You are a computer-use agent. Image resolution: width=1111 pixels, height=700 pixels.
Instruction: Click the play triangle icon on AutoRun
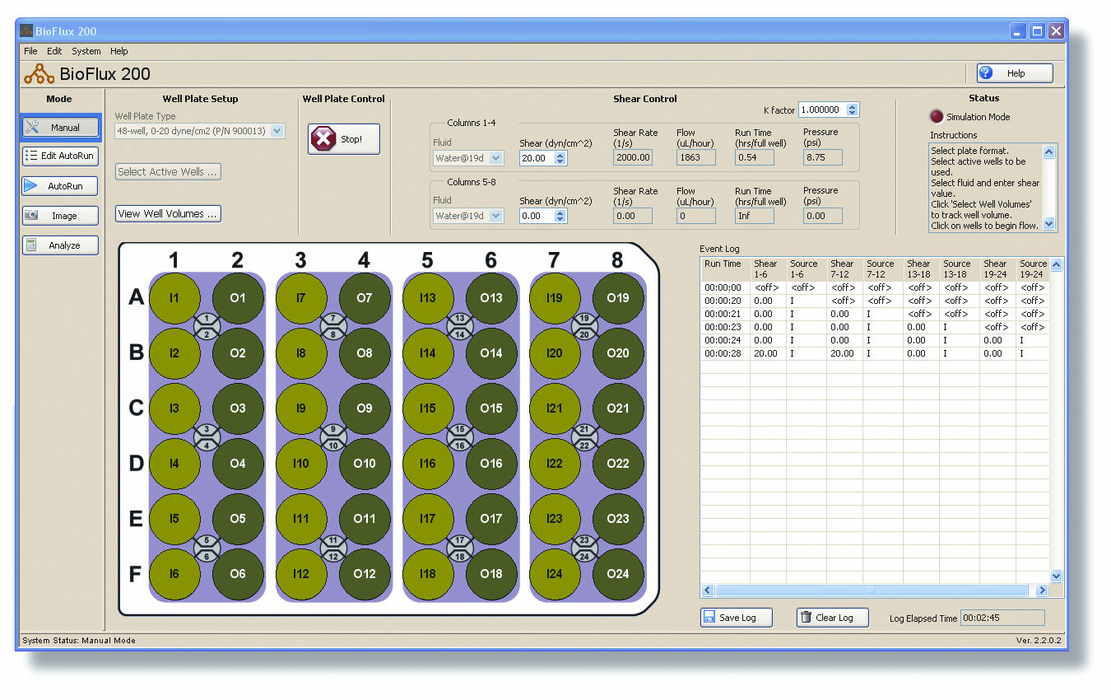[x=31, y=185]
